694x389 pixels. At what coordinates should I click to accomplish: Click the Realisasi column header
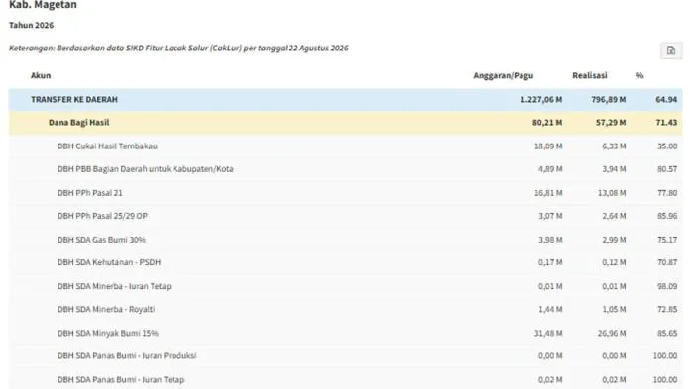pos(590,75)
